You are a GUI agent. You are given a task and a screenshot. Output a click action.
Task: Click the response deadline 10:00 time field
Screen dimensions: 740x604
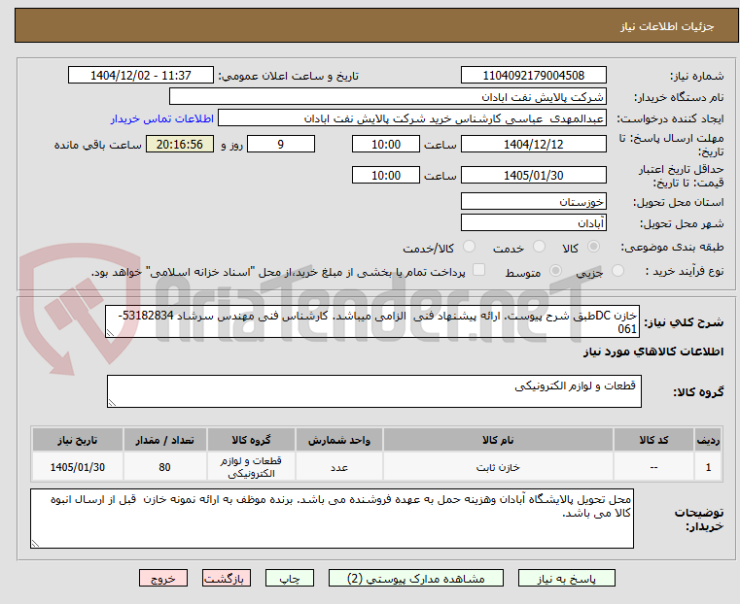(x=386, y=144)
